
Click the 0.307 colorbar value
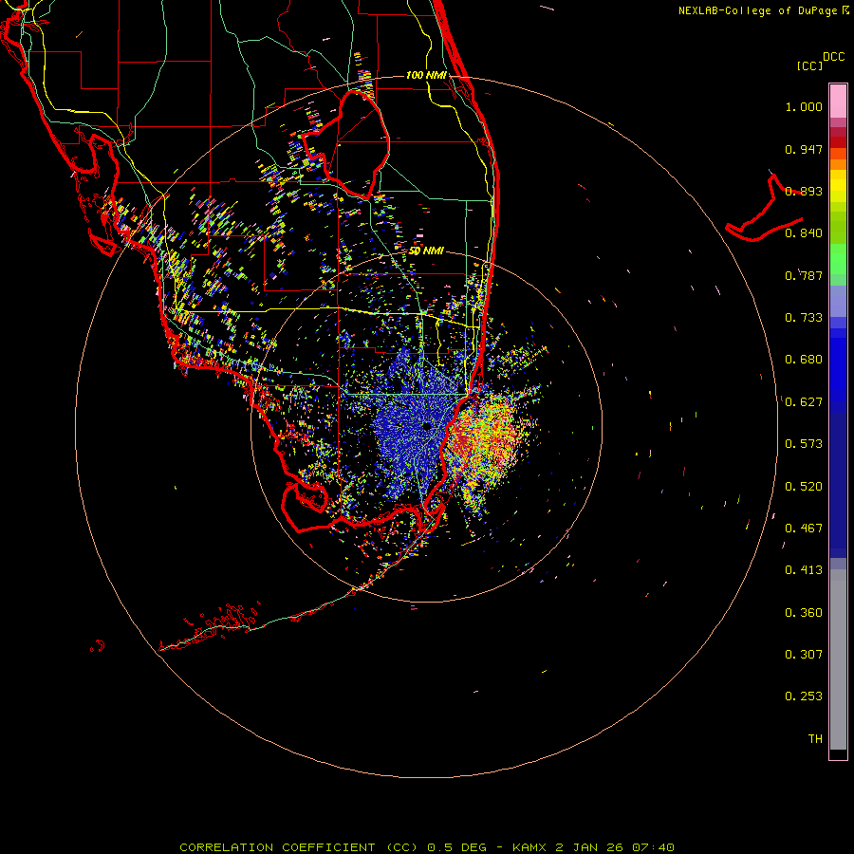[x=804, y=655]
